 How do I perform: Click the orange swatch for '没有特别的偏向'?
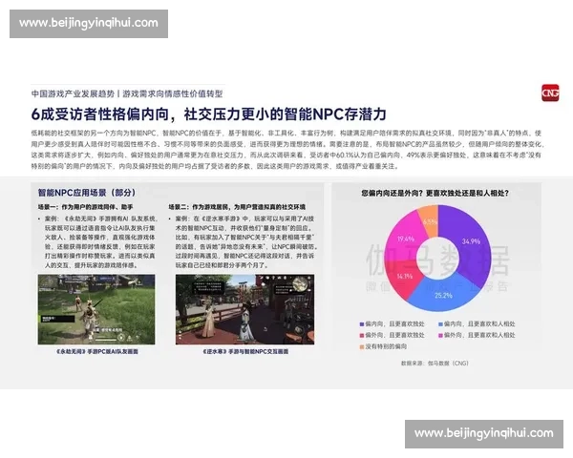tap(362, 346)
